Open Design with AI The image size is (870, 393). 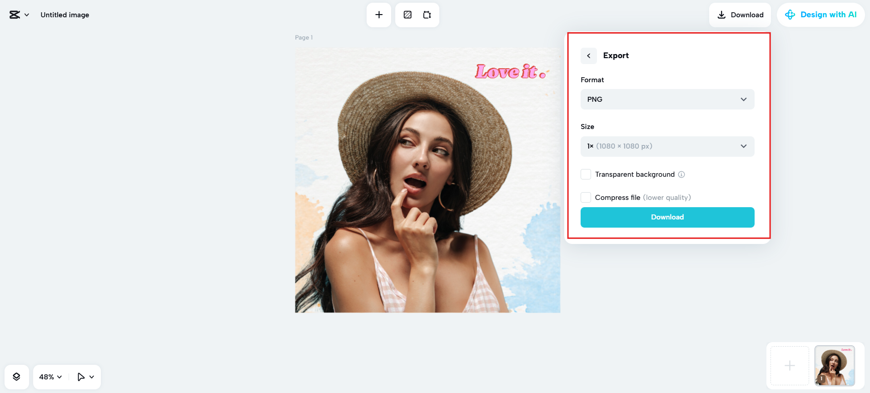tap(820, 15)
